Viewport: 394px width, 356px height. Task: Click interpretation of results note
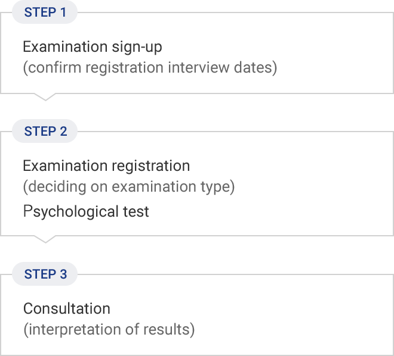(x=109, y=329)
